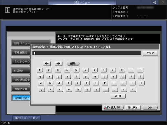The width and height of the screenshot is (167, 125).
Task: Tap the 5 key on the keyboard
Action: (76, 70)
